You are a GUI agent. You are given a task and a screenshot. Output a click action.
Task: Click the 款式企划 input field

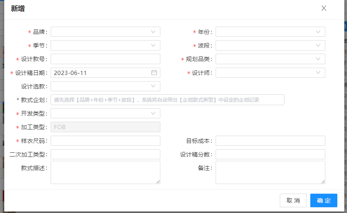click(167, 100)
